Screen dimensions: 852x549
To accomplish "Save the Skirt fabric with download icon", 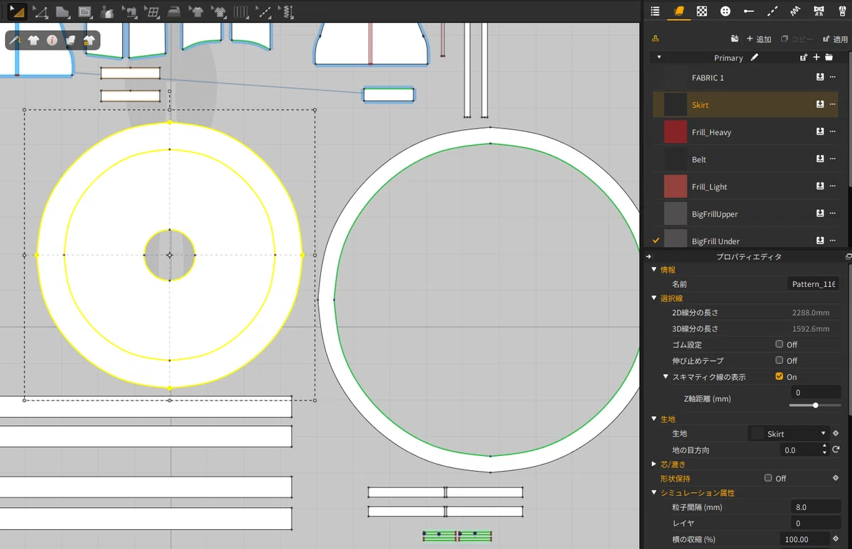I will (x=820, y=104).
